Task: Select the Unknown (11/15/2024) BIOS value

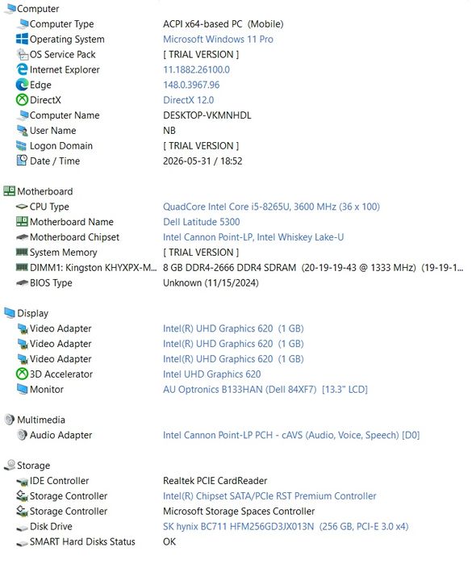Action: tap(211, 283)
